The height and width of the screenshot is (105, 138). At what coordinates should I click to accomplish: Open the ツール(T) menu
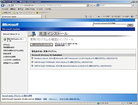(40, 9)
